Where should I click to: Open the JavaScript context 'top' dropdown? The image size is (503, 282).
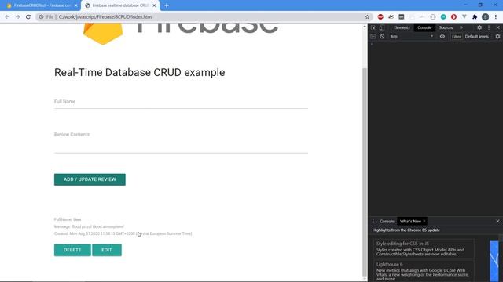point(412,37)
